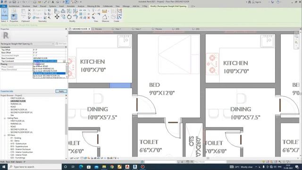
Task: Select Site floor plan in Project Browser
Action: pyautogui.click(x=12, y=115)
